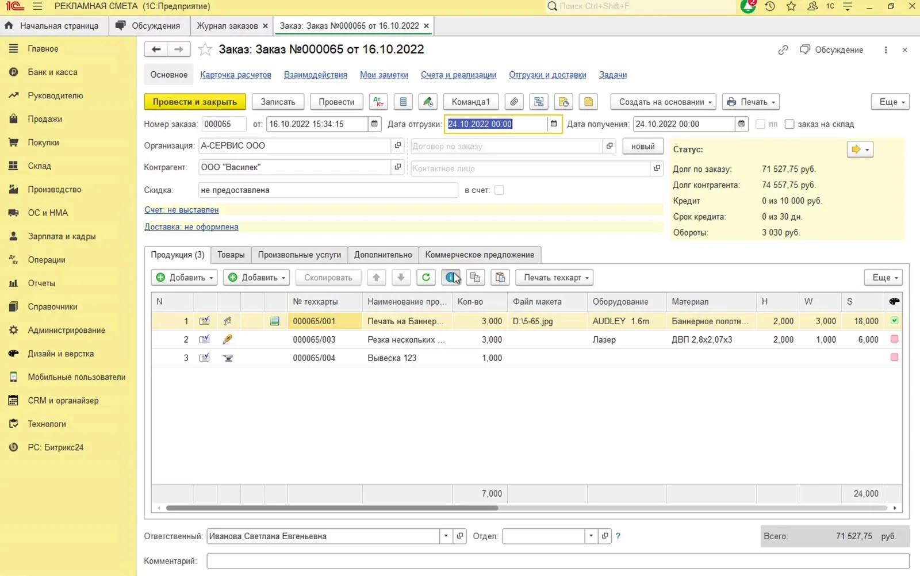Viewport: 920px width, 576px height.
Task: Click the Комментарий input field
Action: tap(558, 561)
